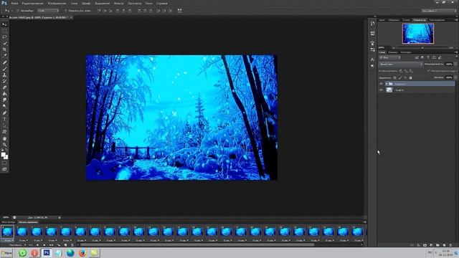Select the Quick Selection tool
This screenshot has height=258, width=459.
click(4, 43)
